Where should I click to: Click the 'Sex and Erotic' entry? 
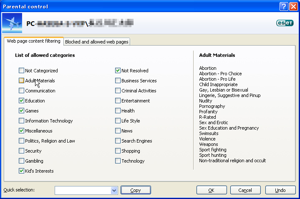click(x=214, y=122)
